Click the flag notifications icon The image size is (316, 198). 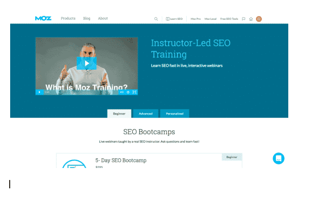pyautogui.click(x=243, y=19)
